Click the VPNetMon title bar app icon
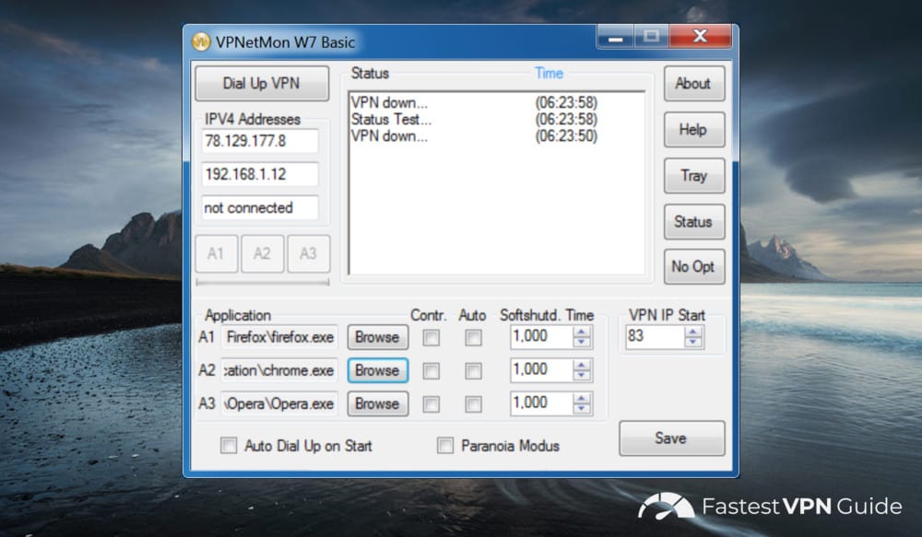 coord(201,41)
